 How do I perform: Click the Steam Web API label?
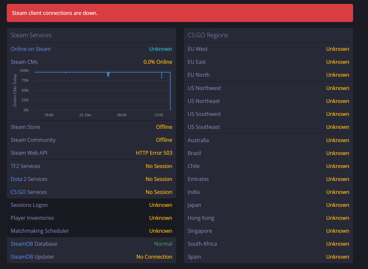pos(29,152)
